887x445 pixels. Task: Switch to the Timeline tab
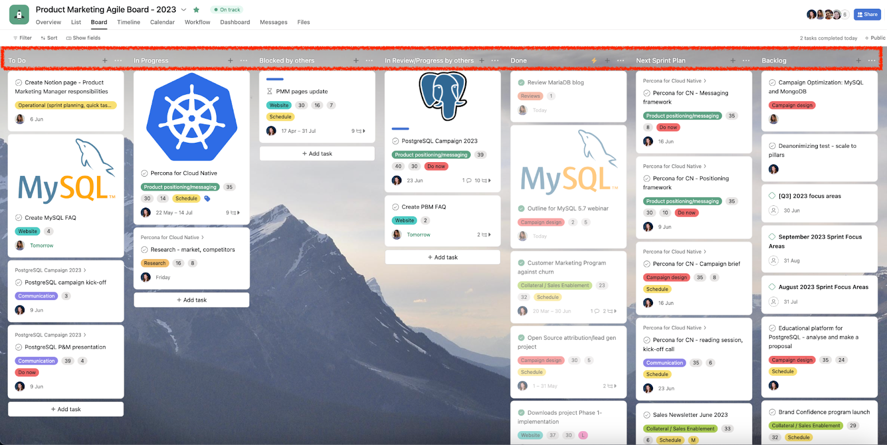129,22
